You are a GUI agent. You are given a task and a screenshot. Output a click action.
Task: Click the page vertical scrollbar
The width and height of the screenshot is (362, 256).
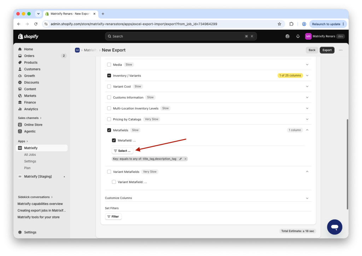click(347, 164)
